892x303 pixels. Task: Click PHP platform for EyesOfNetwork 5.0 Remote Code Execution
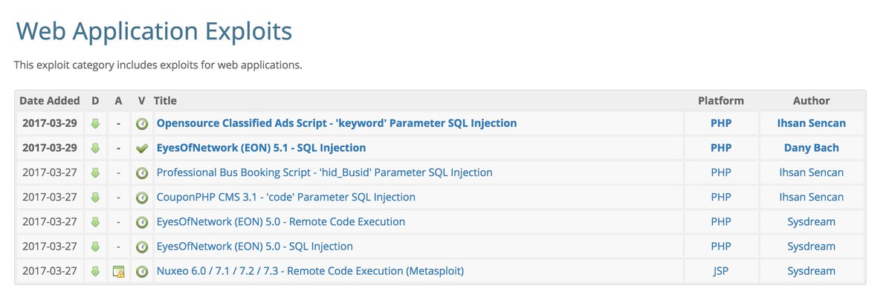tap(721, 221)
